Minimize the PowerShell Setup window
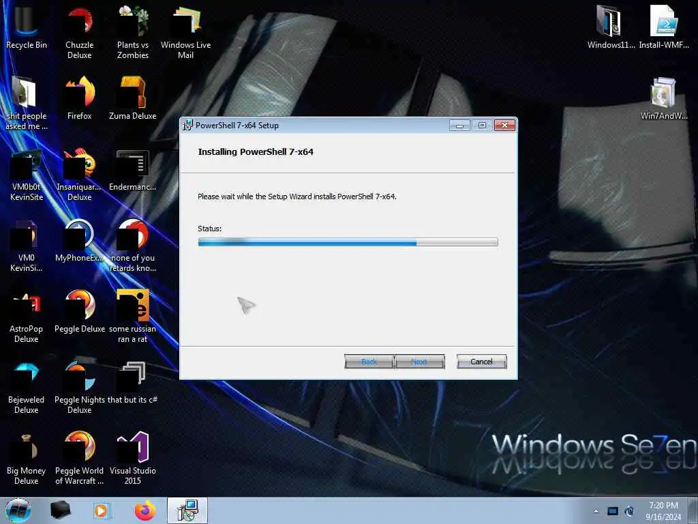 point(459,126)
